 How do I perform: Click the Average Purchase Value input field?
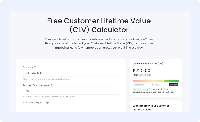tap(71, 91)
